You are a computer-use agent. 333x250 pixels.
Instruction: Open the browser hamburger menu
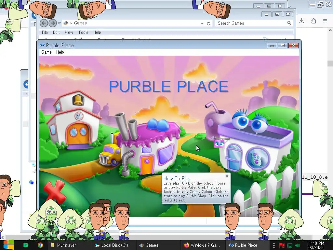pyautogui.click(x=325, y=21)
